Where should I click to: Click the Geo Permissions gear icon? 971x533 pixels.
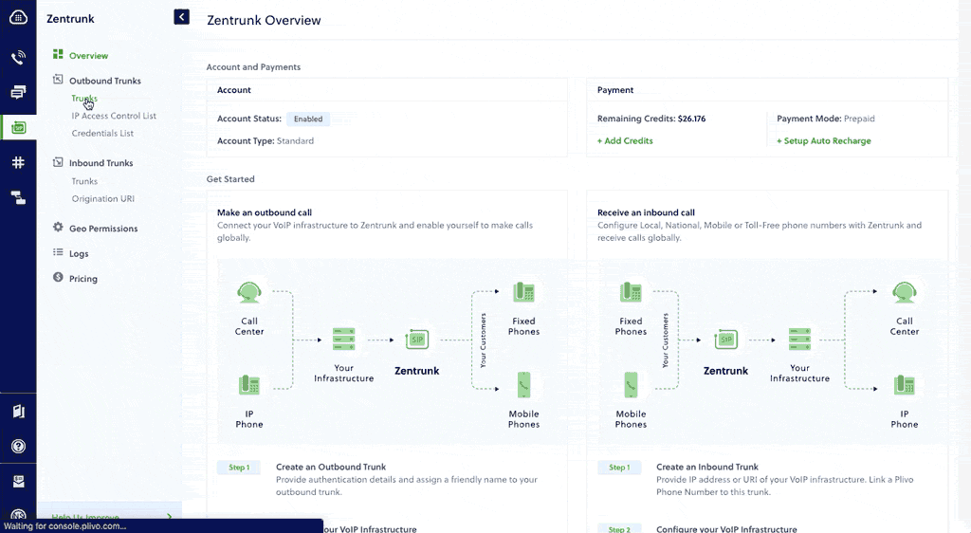(58, 227)
